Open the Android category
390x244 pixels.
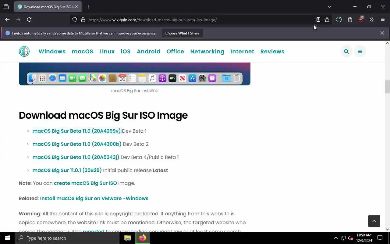tap(148, 52)
